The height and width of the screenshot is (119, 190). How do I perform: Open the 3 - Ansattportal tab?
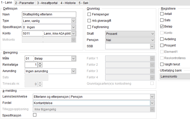click(47, 3)
